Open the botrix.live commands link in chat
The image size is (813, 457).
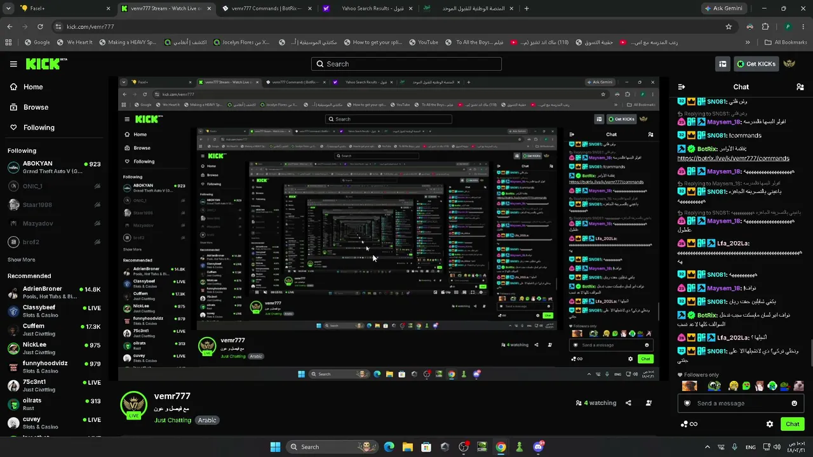coord(733,158)
